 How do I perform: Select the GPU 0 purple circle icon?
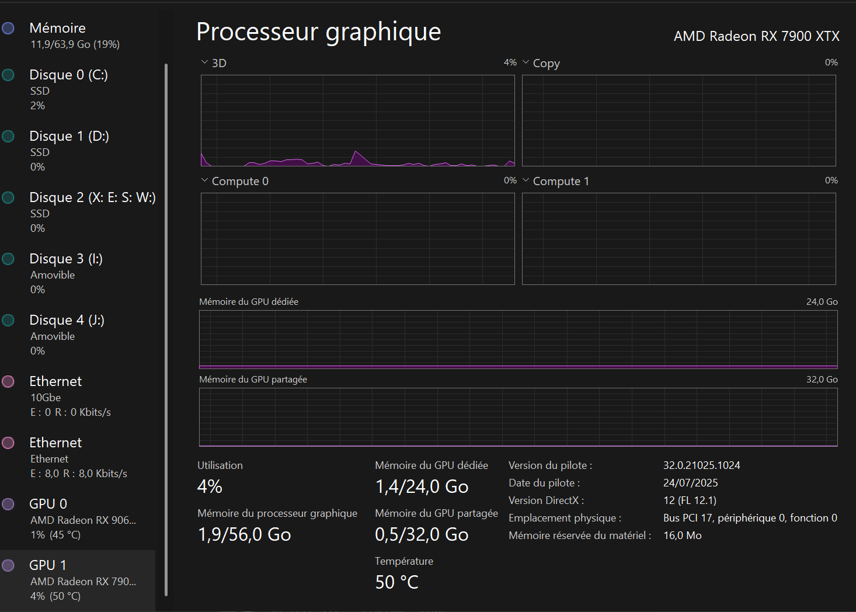tap(8, 504)
